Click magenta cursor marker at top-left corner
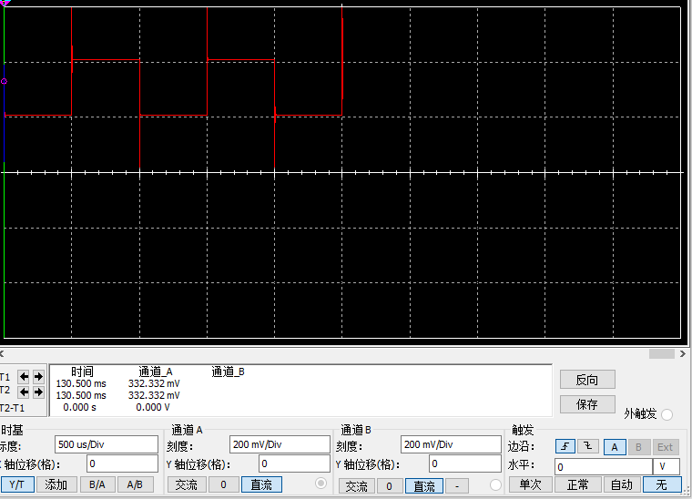 5,3
